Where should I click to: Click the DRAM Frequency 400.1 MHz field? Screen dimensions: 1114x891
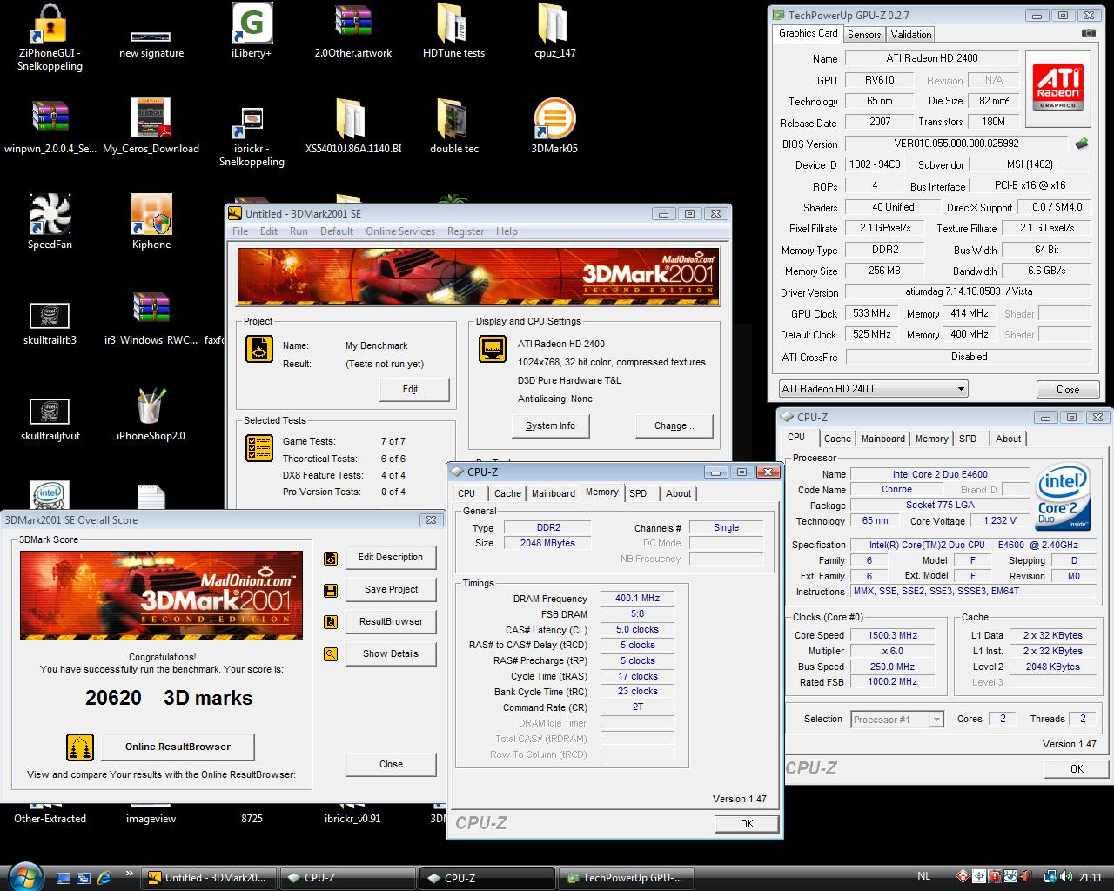[x=637, y=599]
